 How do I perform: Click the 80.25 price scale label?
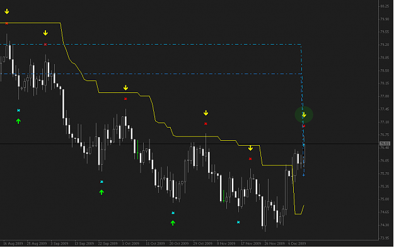(x=385, y=6)
